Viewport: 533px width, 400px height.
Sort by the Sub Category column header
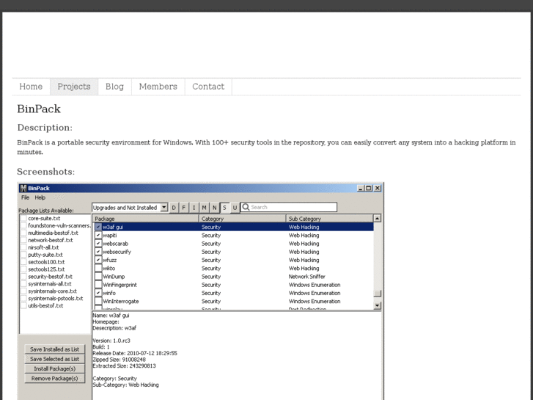(x=330, y=219)
